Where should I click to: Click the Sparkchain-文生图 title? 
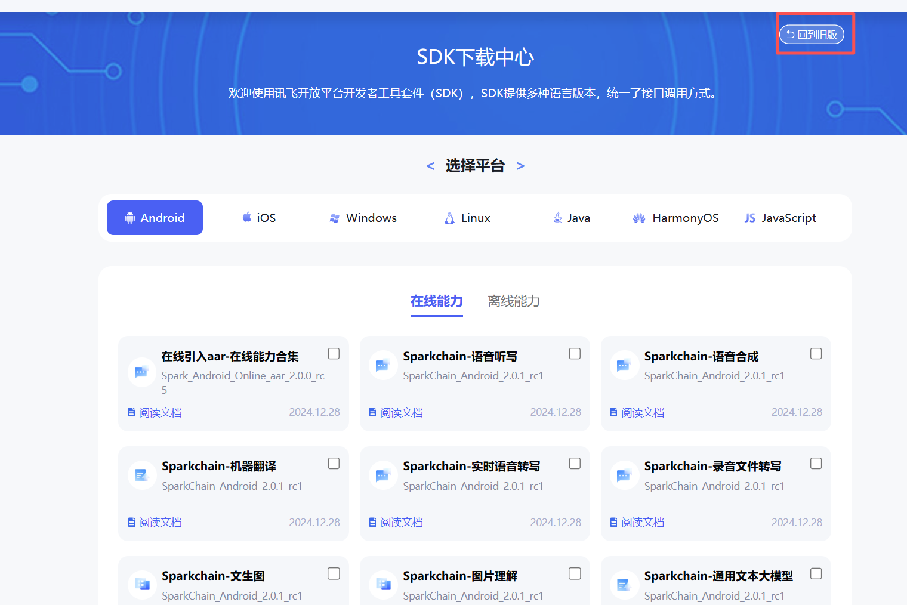213,576
